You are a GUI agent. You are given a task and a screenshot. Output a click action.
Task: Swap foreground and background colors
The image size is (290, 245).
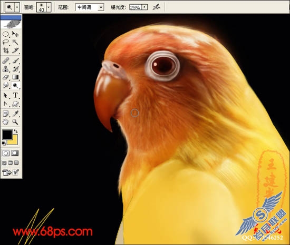click(16, 131)
